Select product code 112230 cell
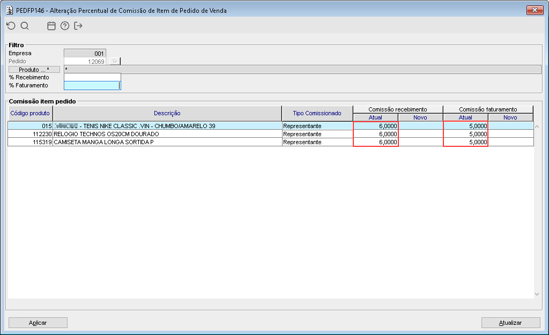Image resolution: width=549 pixels, height=335 pixels. click(x=30, y=134)
